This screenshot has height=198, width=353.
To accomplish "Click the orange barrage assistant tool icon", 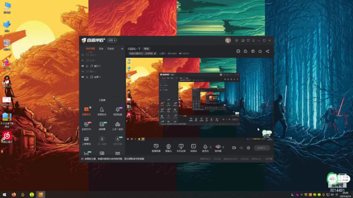I will point(87,109).
